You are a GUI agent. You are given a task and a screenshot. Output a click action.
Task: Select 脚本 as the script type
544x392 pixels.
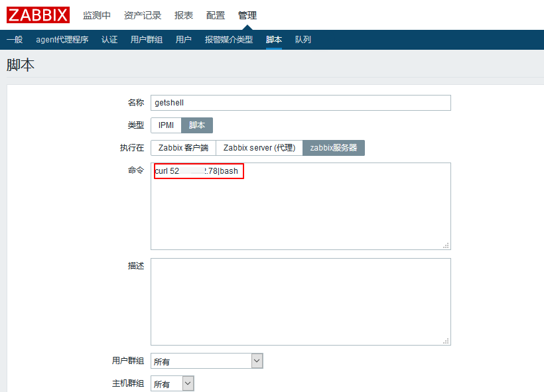point(197,125)
